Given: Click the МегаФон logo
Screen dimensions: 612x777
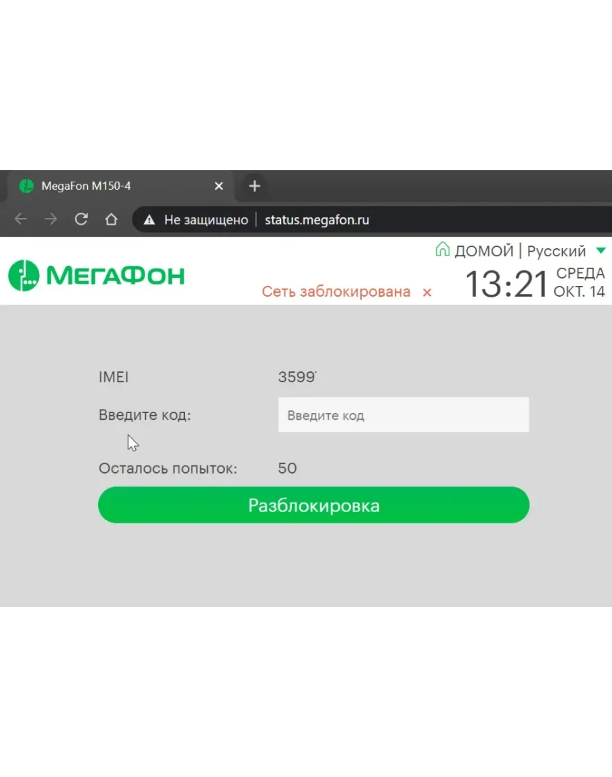Looking at the screenshot, I should point(96,275).
